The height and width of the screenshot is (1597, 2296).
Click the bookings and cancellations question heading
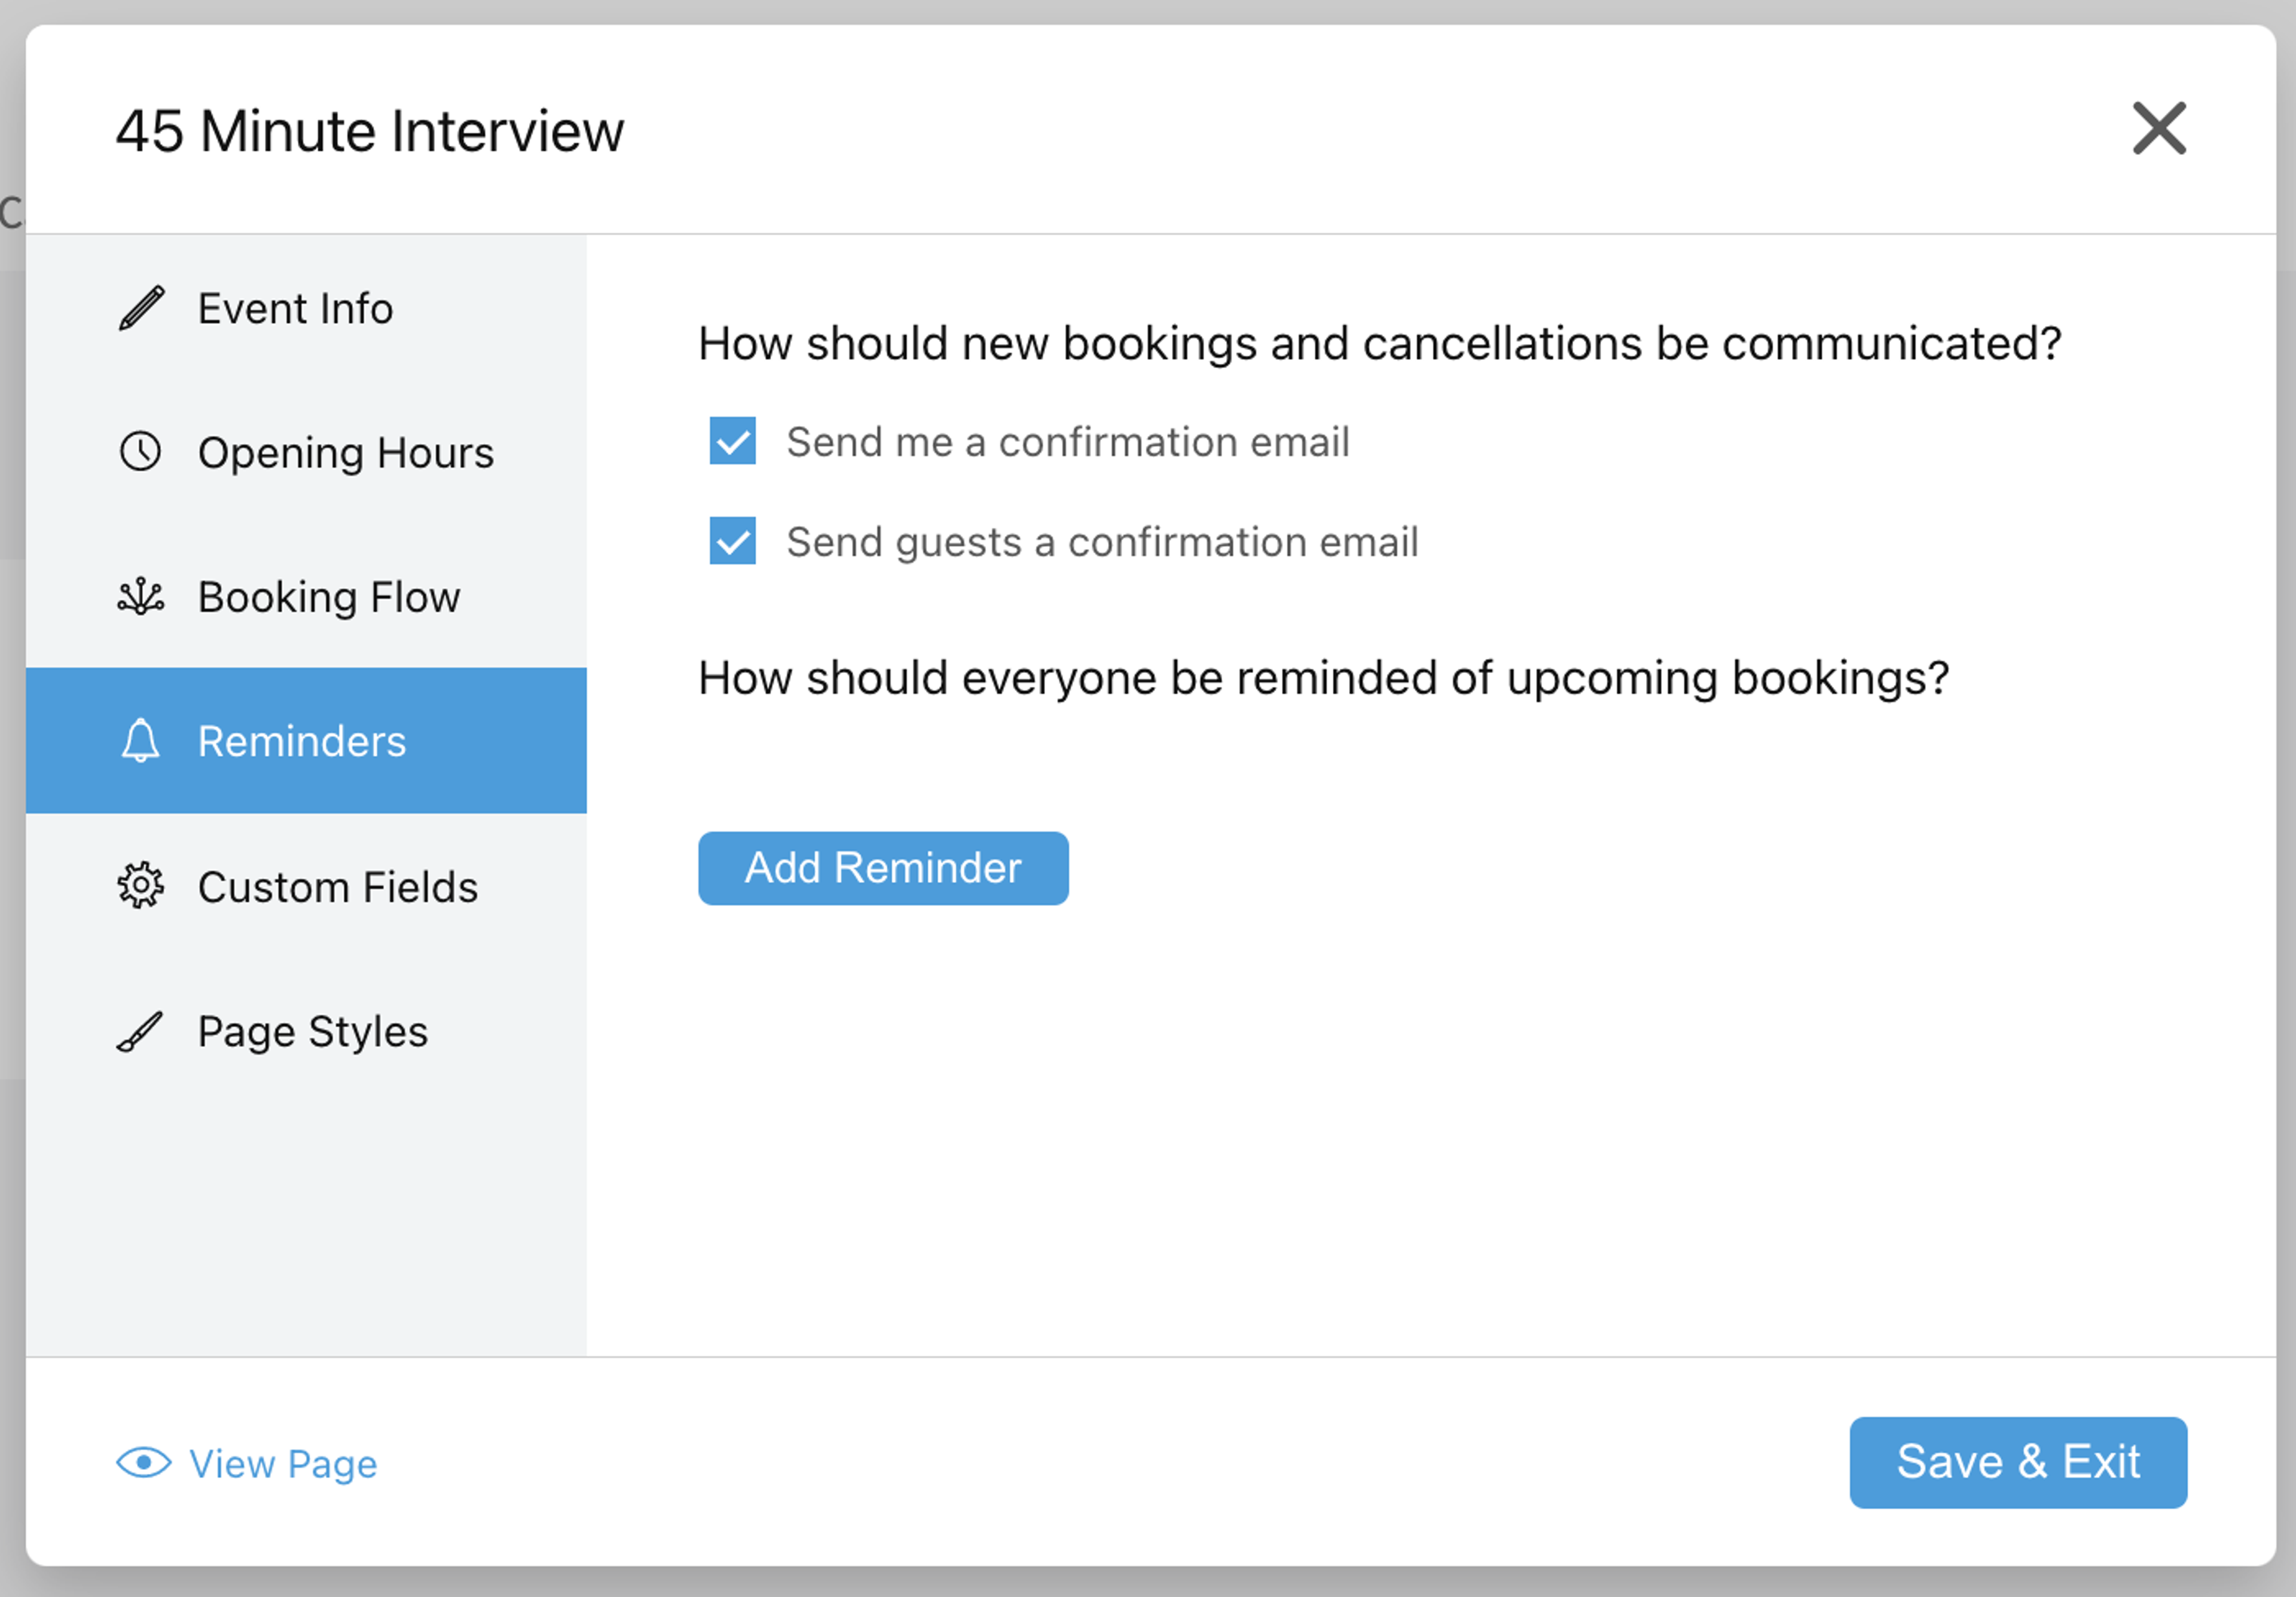pos(1379,344)
